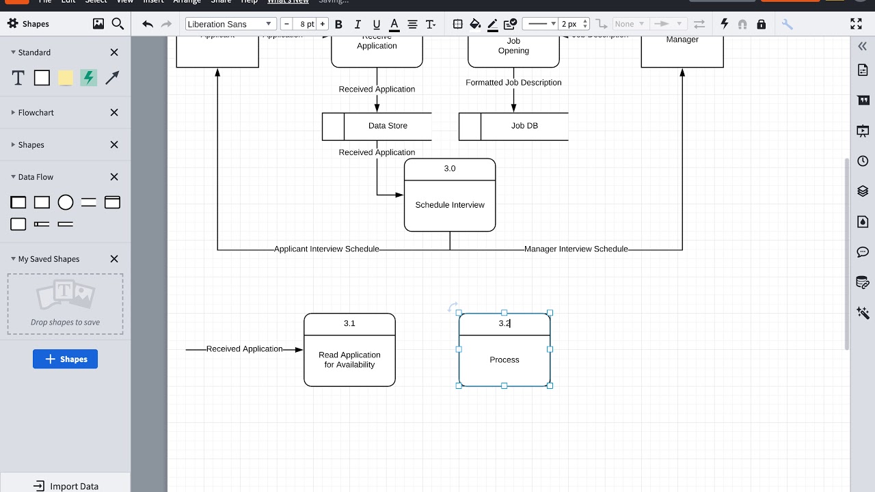Open the What's New menu
Viewport: 875px width, 492px height.
288,1
